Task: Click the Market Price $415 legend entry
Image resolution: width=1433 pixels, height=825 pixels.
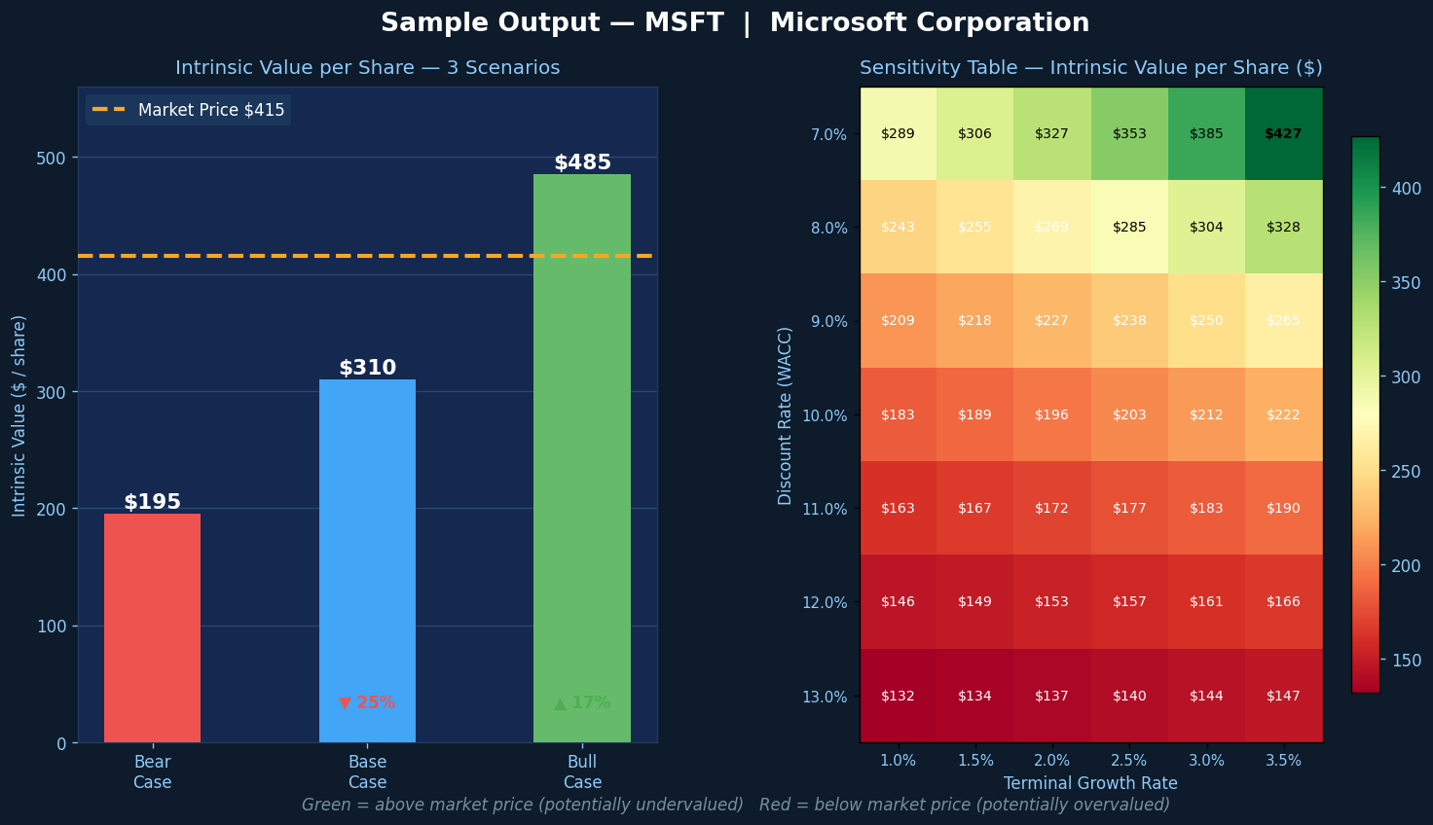Action: coord(189,110)
